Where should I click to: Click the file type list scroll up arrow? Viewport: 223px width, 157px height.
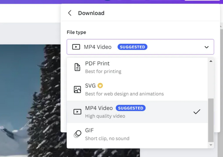[211, 61]
